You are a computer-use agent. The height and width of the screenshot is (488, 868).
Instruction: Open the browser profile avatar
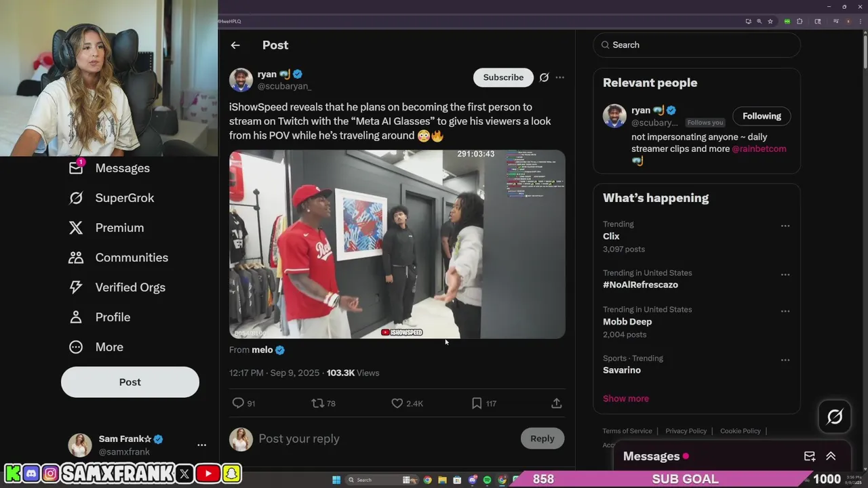848,21
